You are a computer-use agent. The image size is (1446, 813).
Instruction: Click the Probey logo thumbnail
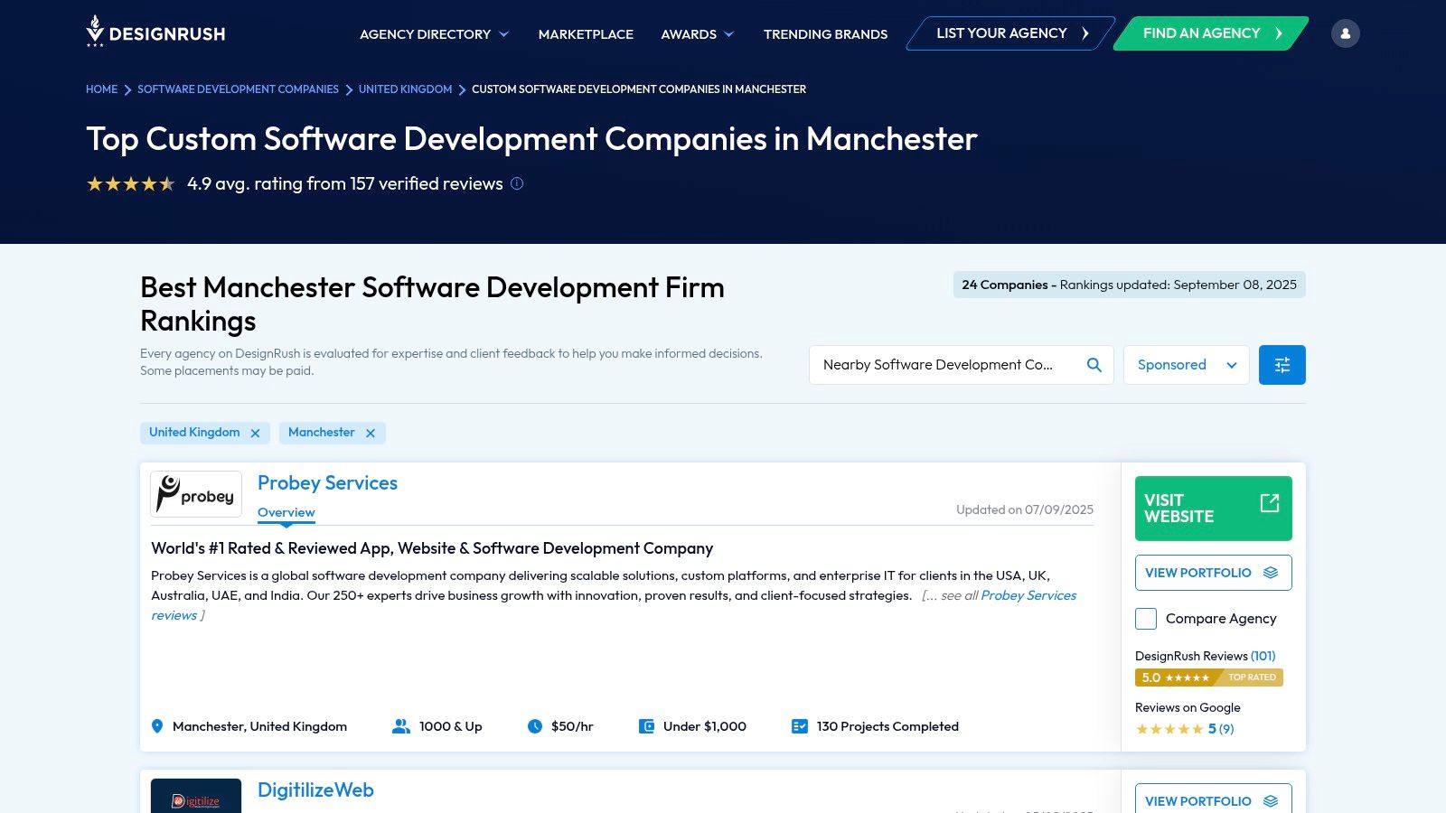(196, 494)
